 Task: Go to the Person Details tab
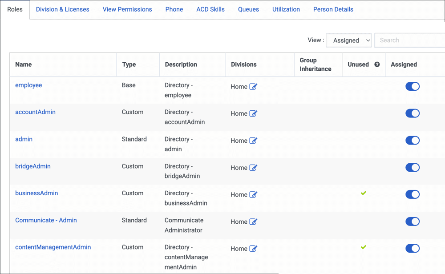pos(333,9)
